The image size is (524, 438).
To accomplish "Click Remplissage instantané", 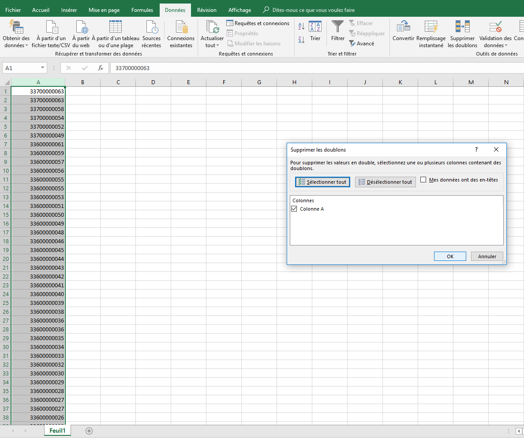I will pos(431,33).
